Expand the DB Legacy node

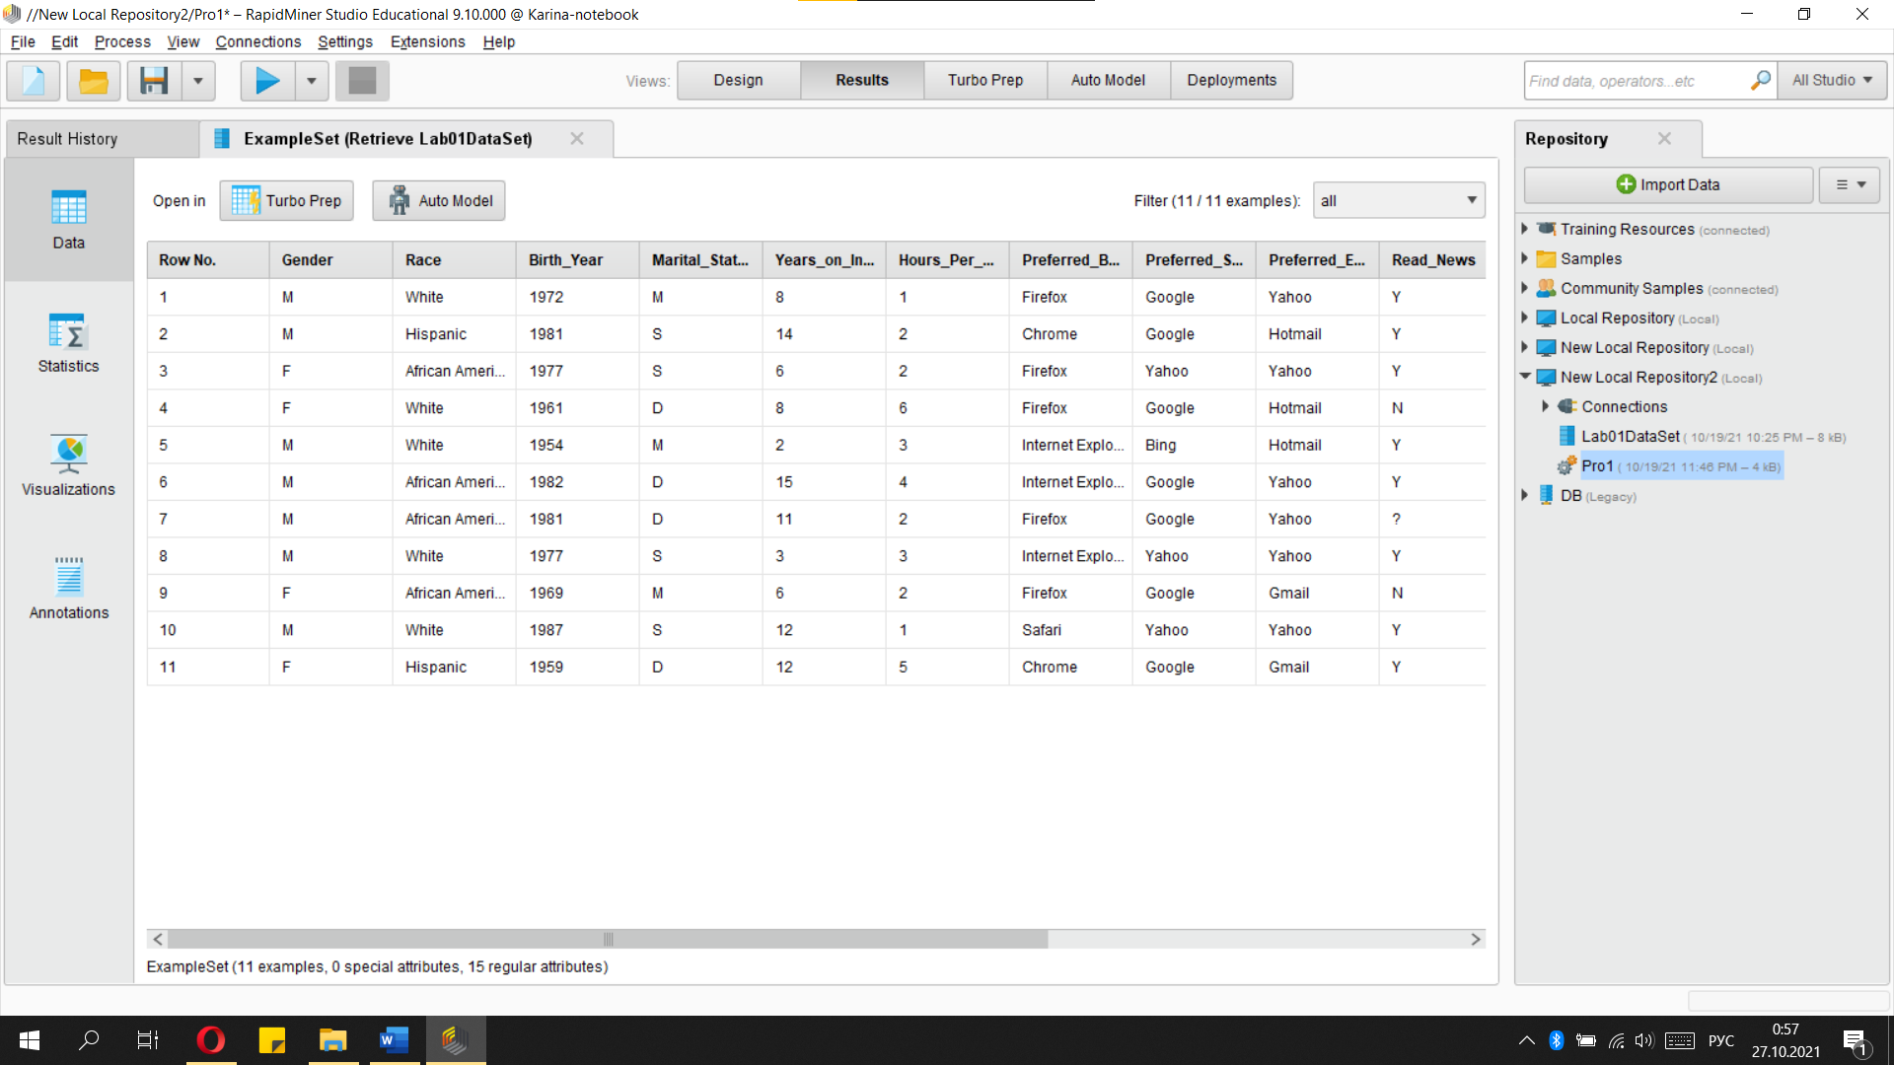1525,495
